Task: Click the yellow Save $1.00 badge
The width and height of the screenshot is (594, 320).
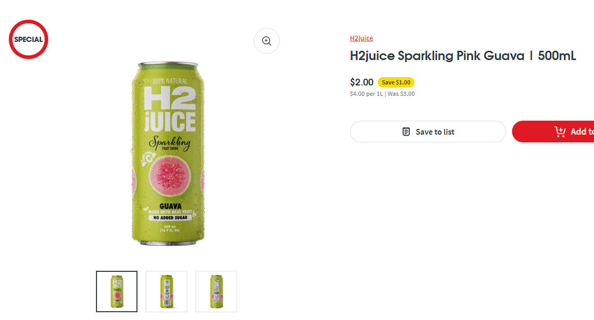Action: [x=396, y=82]
